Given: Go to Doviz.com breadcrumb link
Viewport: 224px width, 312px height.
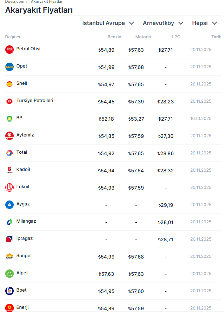Looking at the screenshot, I should (x=14, y=2).
